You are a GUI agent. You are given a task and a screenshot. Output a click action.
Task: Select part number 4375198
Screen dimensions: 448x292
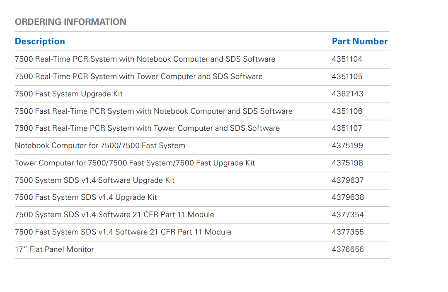coord(347,163)
